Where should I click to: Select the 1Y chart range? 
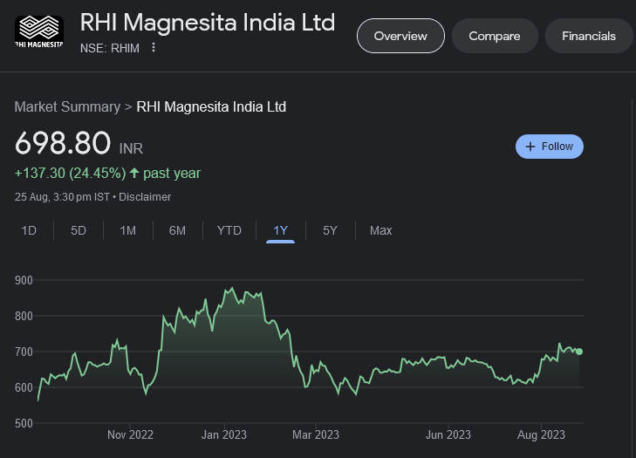pyautogui.click(x=280, y=230)
